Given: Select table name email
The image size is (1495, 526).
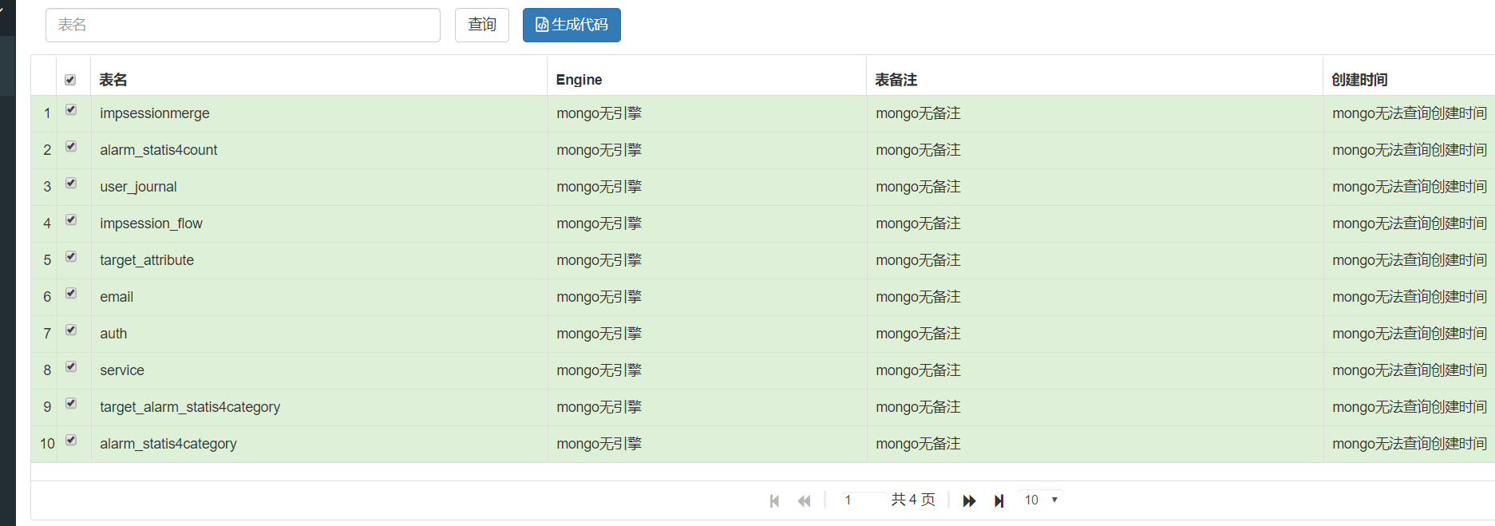Looking at the screenshot, I should click(x=117, y=297).
